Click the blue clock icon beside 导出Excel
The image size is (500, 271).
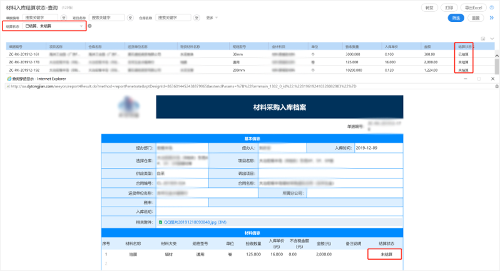(492, 7)
